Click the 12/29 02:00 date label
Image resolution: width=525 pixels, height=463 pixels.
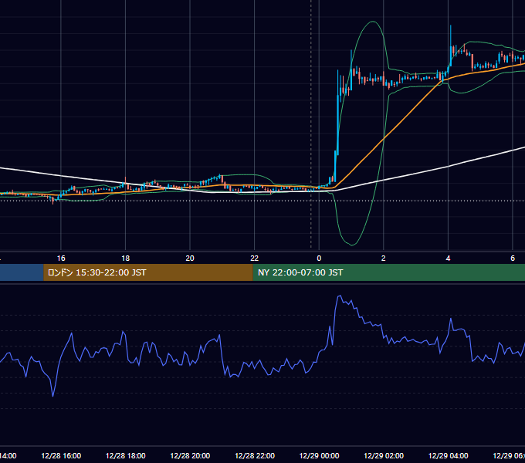tap(384, 455)
